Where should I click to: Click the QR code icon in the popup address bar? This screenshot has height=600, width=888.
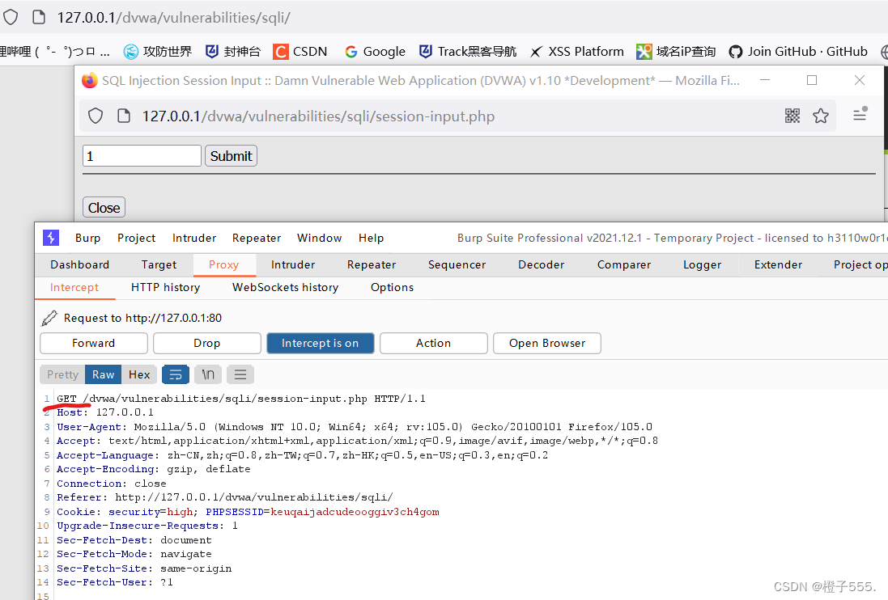pos(792,116)
